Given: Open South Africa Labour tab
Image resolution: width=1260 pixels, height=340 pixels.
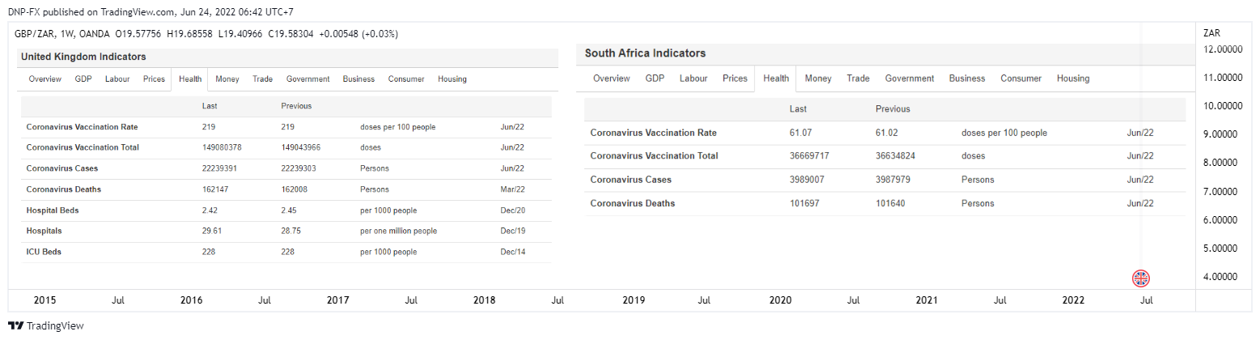Looking at the screenshot, I should [x=694, y=79].
